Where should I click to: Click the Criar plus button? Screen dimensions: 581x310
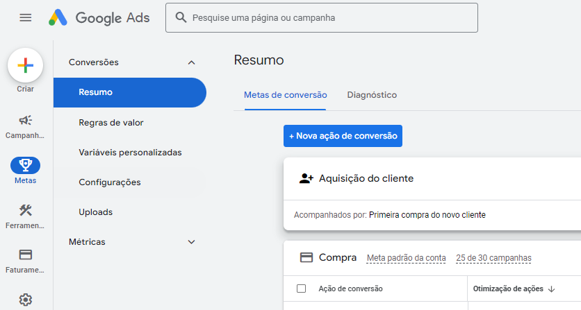click(x=26, y=65)
